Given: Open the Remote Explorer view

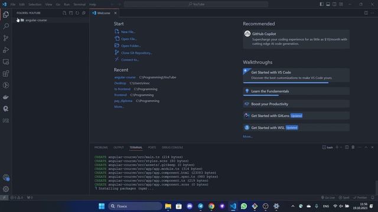Looking at the screenshot, I should [x=6, y=62].
